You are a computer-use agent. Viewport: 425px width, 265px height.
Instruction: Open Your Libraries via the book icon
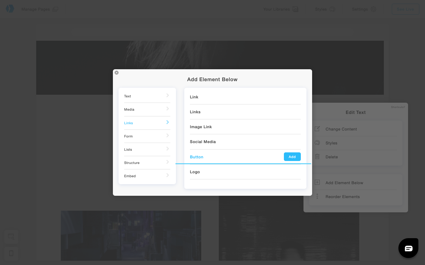pos(295,9)
